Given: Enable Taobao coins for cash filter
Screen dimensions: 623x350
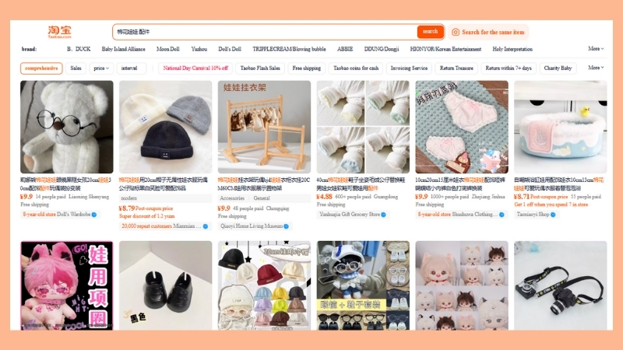Looking at the screenshot, I should point(356,68).
